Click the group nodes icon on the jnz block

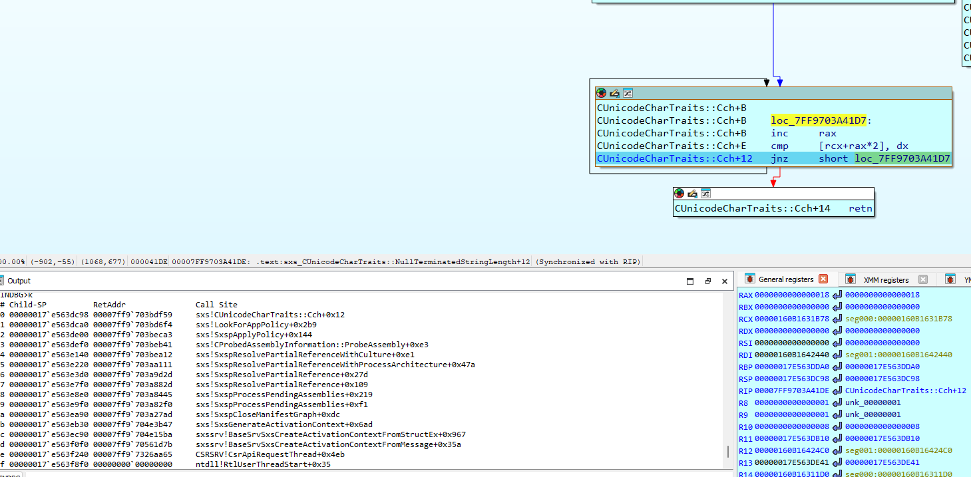click(x=627, y=94)
